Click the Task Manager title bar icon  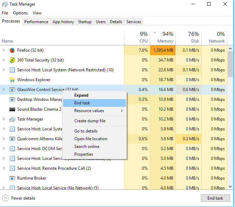pyautogui.click(x=5, y=4)
